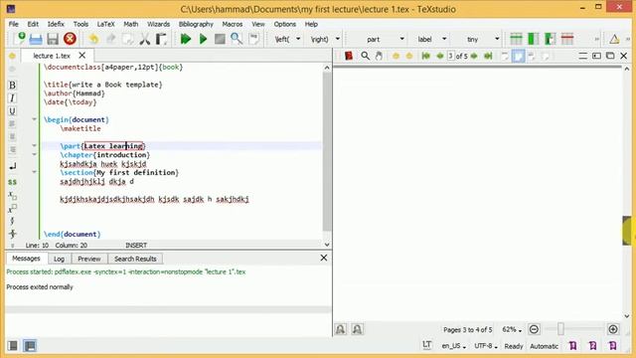Jump to the last PDF page
Screen dimensions: 636x358
point(488,56)
